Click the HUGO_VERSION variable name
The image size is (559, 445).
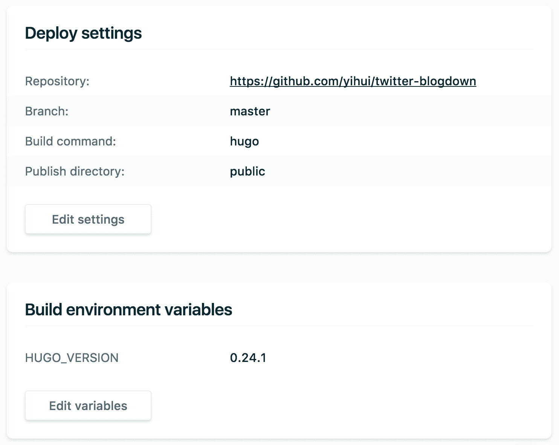tap(71, 358)
